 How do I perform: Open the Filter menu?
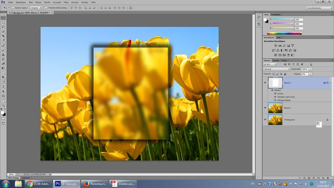click(66, 2)
